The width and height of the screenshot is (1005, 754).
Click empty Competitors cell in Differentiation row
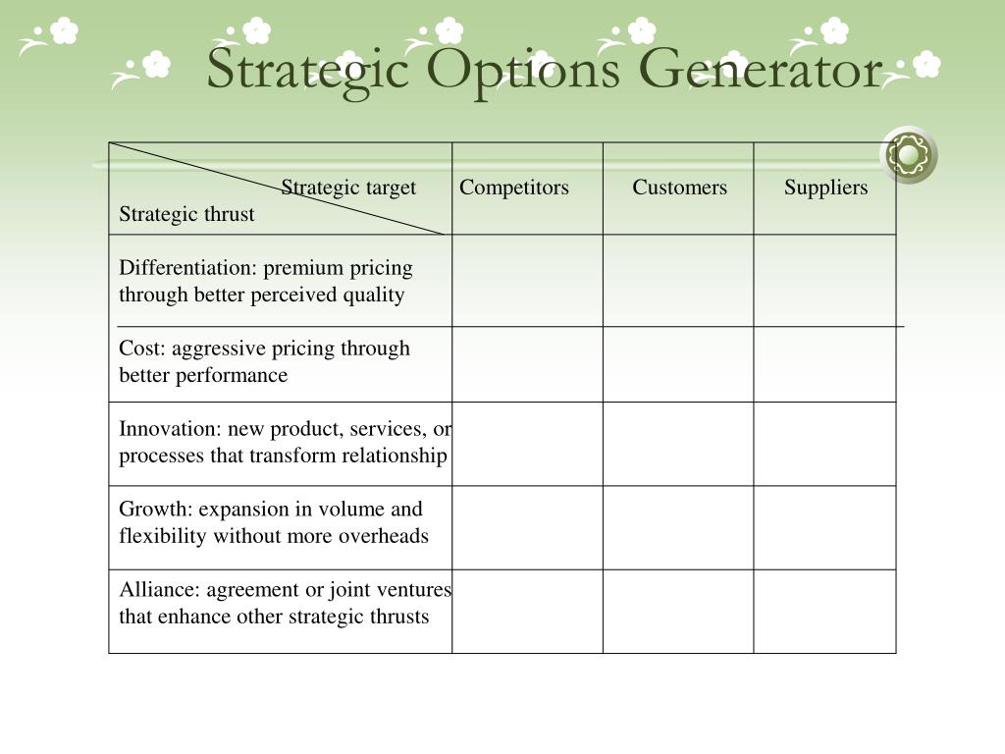(527, 281)
